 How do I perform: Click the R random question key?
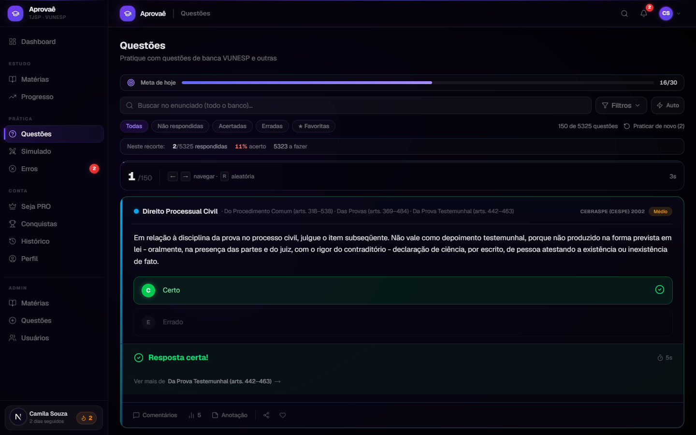[224, 176]
